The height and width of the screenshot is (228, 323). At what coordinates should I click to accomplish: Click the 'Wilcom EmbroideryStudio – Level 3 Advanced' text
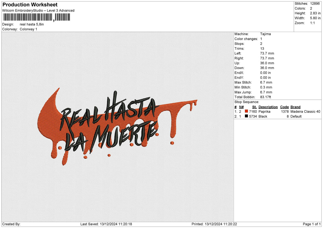[x=38, y=10]
